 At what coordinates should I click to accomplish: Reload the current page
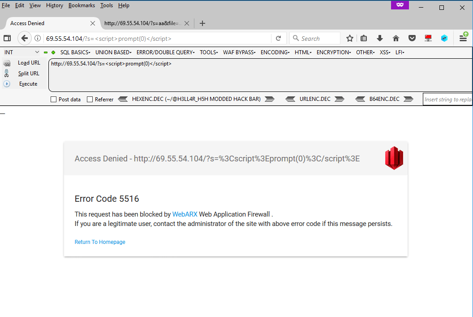tap(279, 39)
